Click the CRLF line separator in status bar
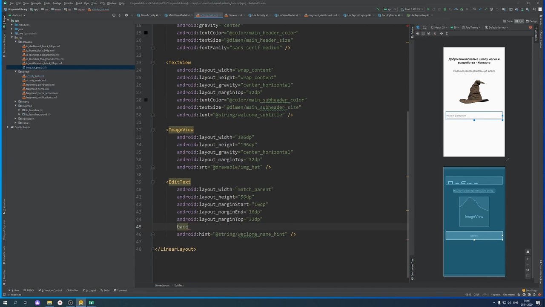 click(476, 295)
